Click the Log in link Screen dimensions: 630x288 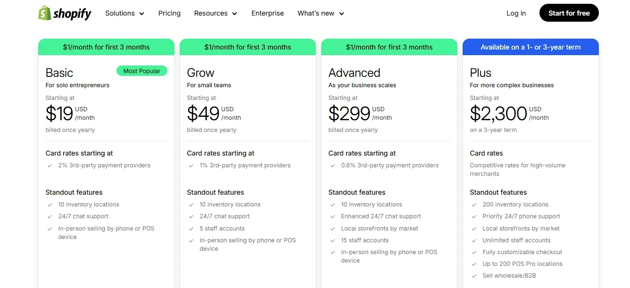pos(516,13)
